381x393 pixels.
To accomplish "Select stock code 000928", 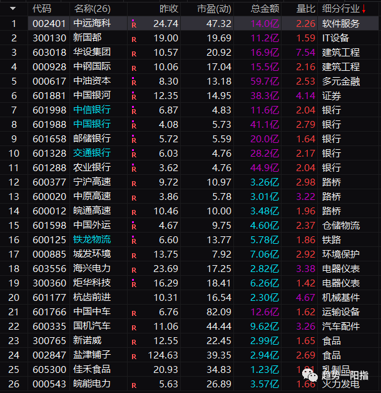I will coord(49,67).
